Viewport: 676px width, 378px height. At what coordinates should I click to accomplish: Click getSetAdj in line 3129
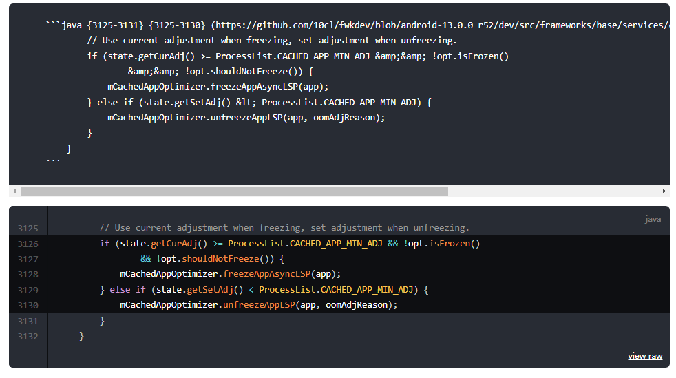tap(210, 290)
